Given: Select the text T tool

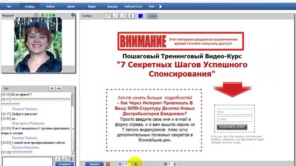Looking at the screenshot, I should (131, 16).
